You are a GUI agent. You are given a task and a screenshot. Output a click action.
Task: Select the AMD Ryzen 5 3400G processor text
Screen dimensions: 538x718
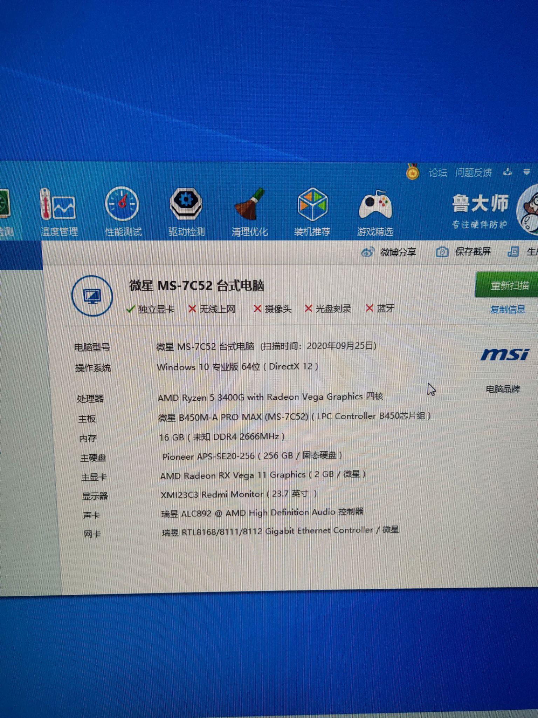pos(270,397)
